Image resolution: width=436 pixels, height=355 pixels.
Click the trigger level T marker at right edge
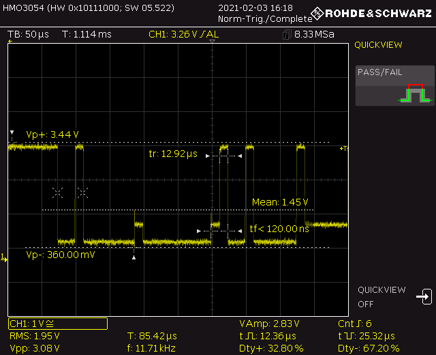pyautogui.click(x=344, y=149)
